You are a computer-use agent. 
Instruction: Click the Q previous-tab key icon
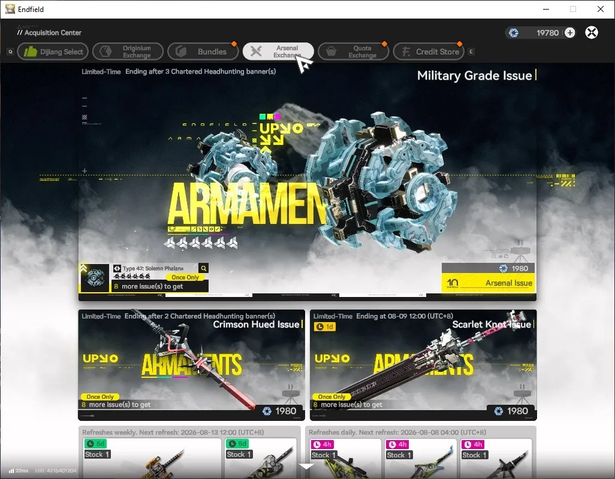(x=11, y=51)
